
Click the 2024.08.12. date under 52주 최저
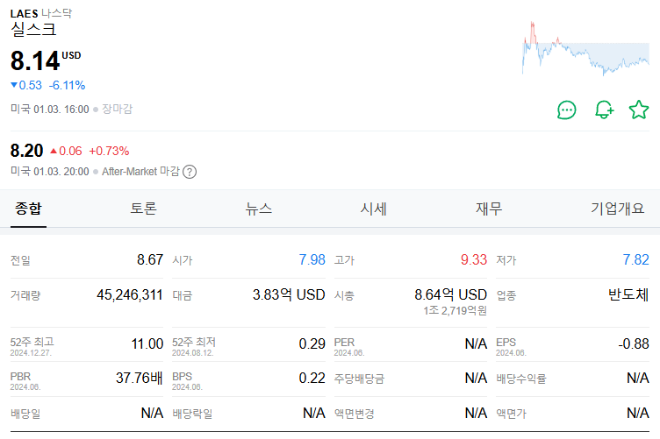(193, 353)
